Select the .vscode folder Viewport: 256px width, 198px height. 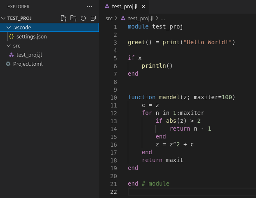point(49,27)
